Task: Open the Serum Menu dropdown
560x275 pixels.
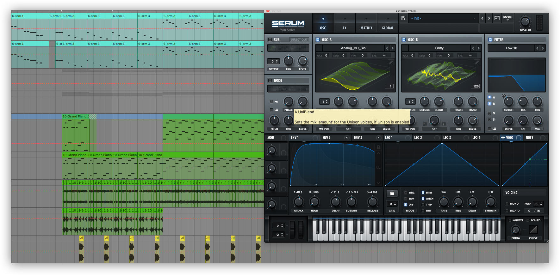Action: [508, 18]
